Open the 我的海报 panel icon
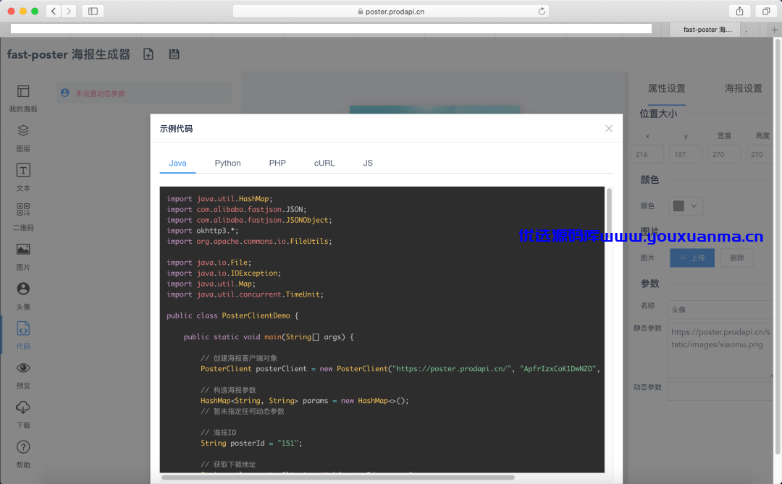This screenshot has width=782, height=484. point(23,91)
